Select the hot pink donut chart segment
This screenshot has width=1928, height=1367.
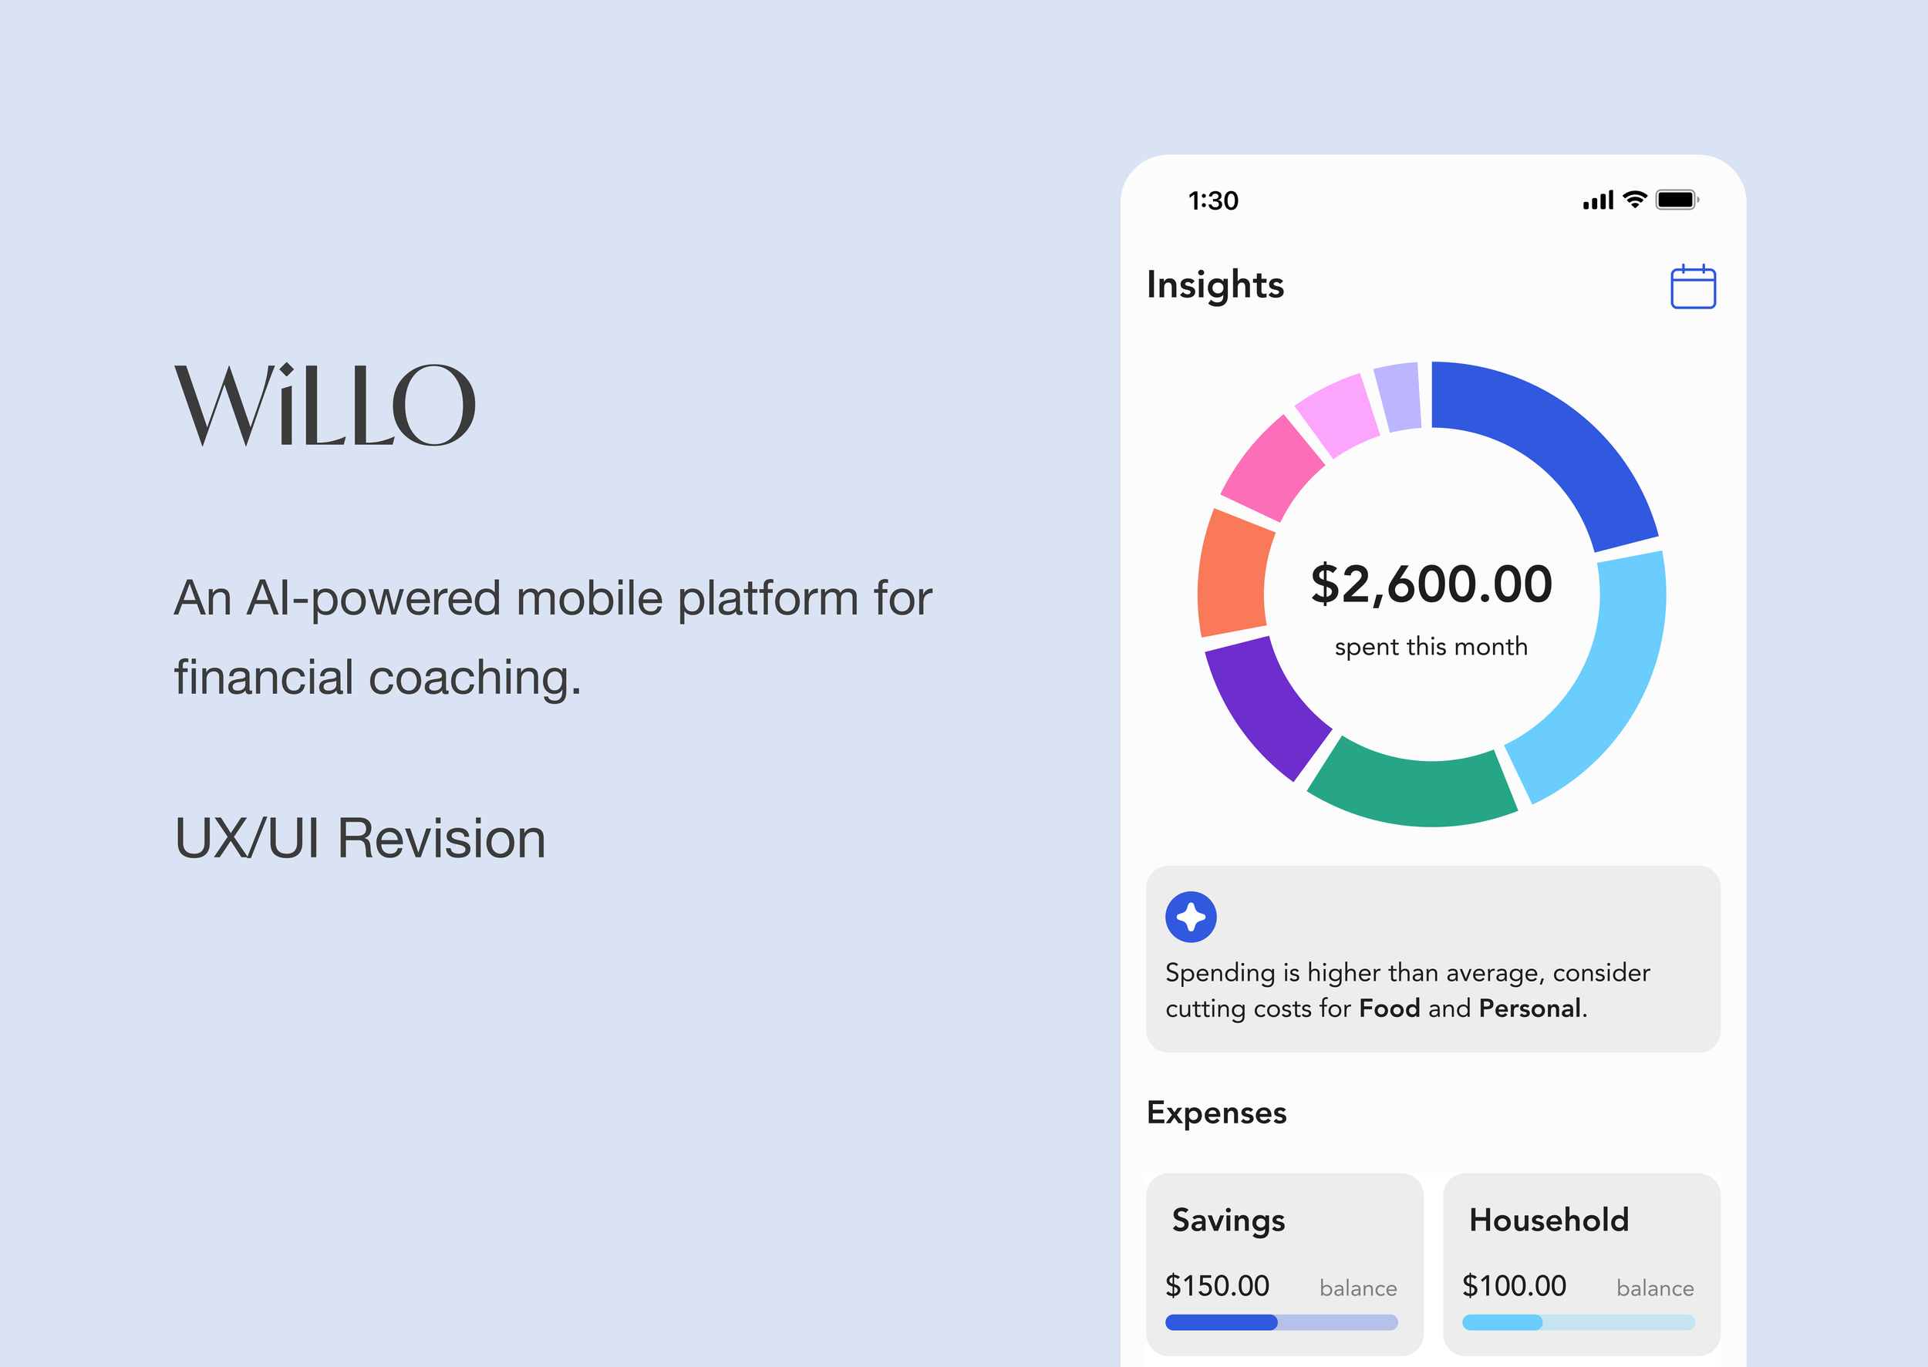click(x=1273, y=471)
